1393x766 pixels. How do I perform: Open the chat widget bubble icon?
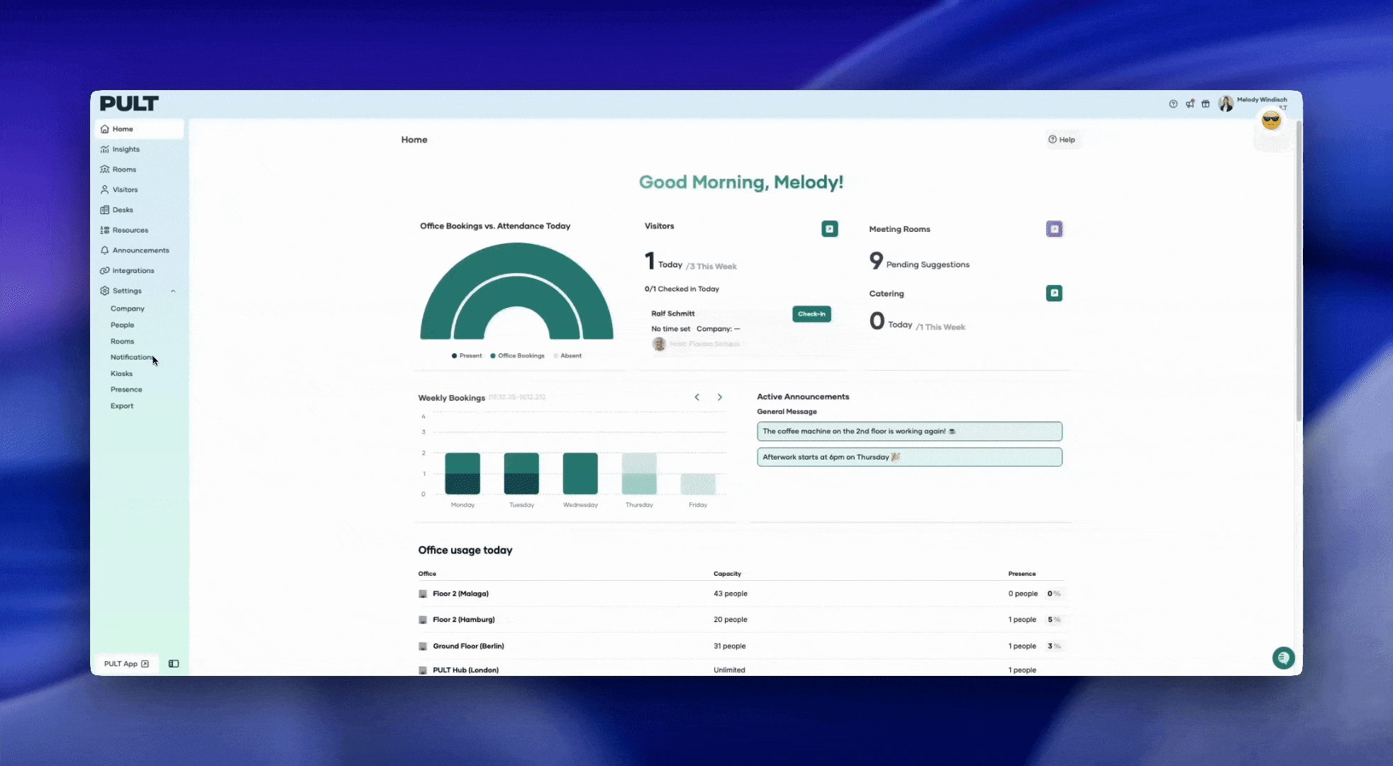coord(1282,658)
